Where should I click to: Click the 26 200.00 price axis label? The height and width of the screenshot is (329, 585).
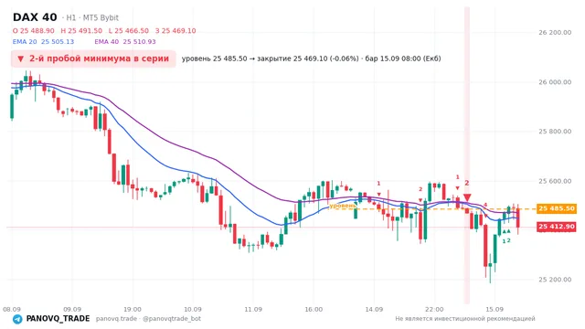tap(555, 33)
